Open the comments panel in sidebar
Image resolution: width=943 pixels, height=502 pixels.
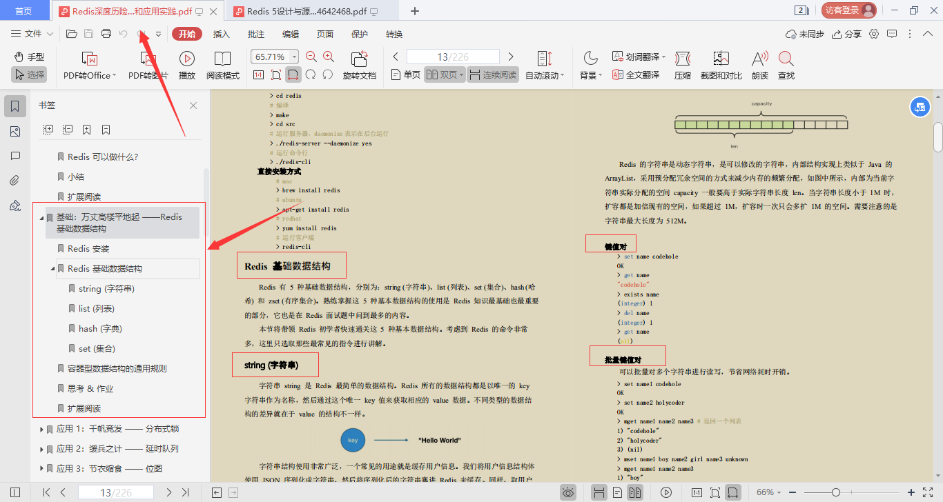pos(15,156)
